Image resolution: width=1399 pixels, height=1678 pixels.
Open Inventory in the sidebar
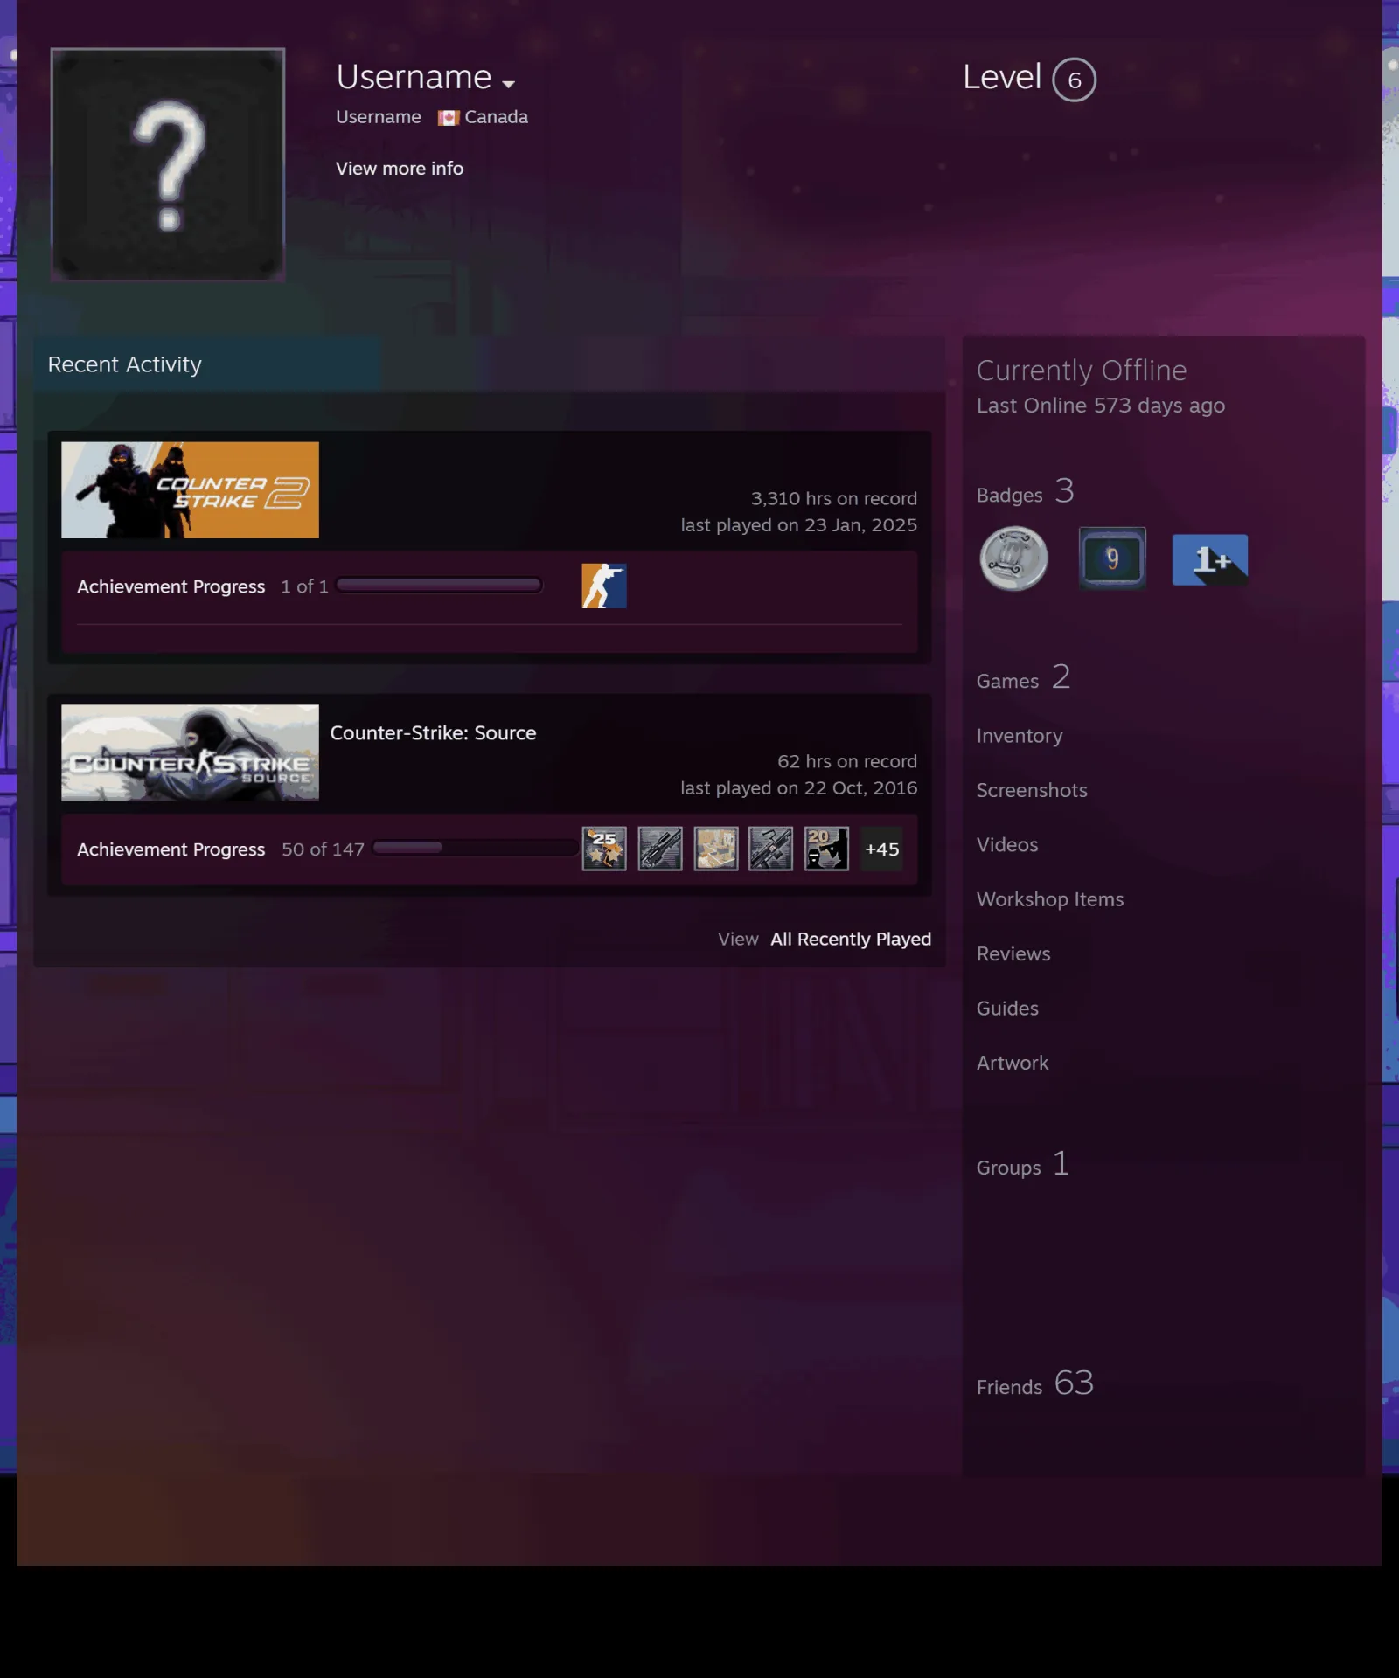click(x=1020, y=736)
